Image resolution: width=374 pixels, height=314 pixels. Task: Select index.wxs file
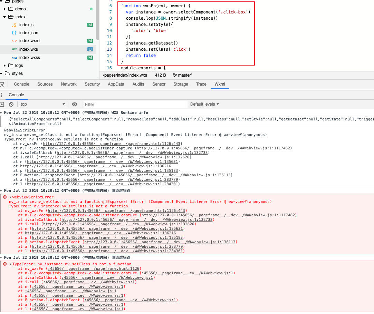click(x=28, y=49)
